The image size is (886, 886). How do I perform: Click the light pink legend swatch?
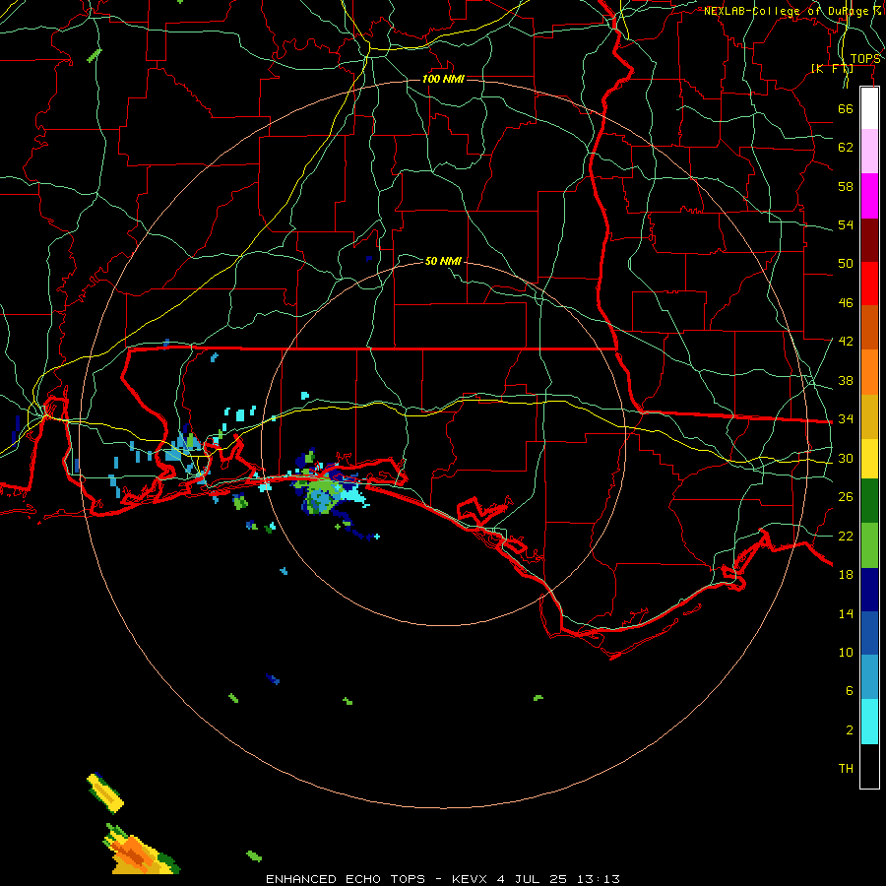(869, 152)
